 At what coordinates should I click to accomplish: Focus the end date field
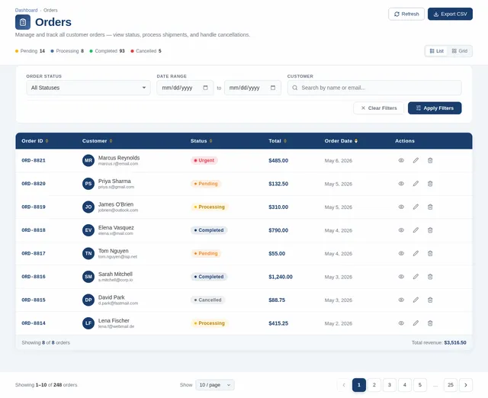252,88
